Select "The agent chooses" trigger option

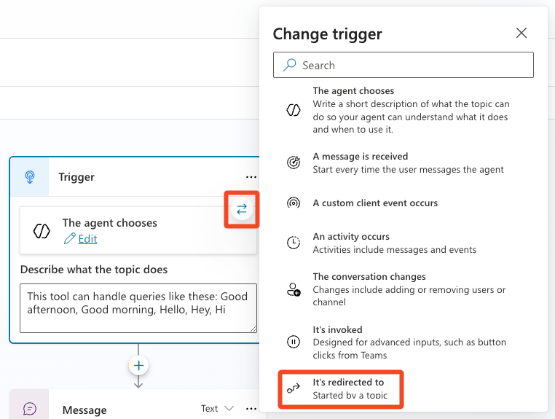tap(410, 110)
